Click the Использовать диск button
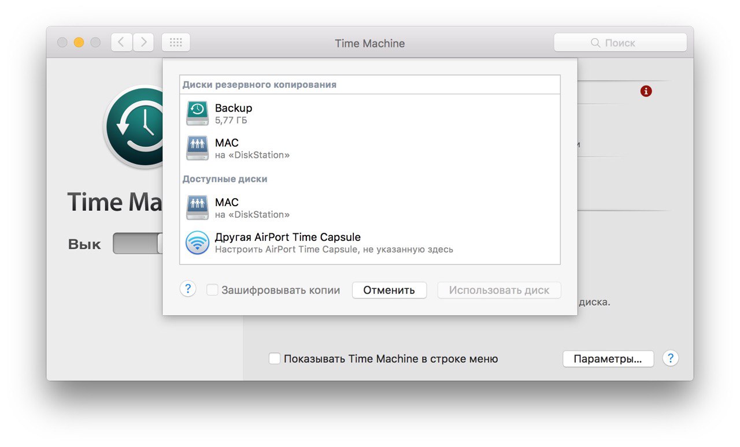 pos(499,290)
